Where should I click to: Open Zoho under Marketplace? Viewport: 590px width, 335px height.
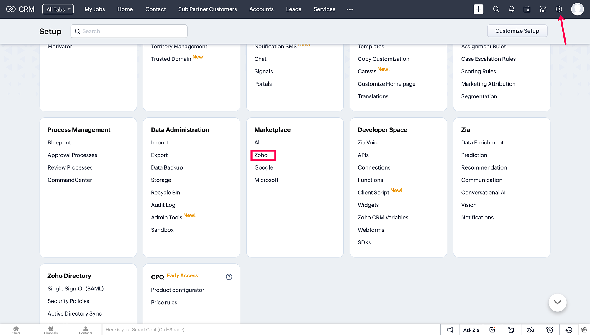261,155
